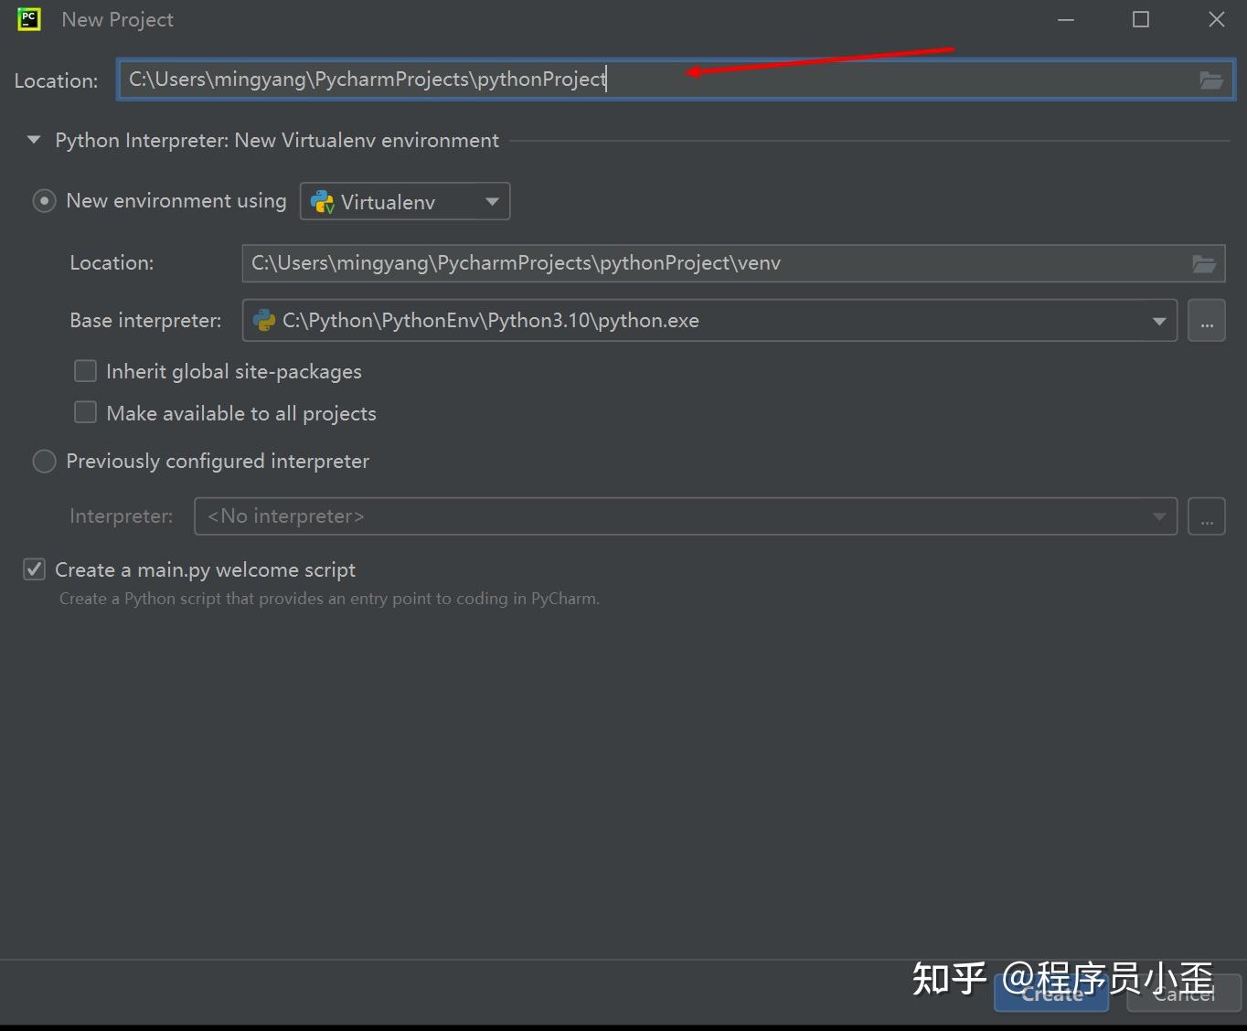Enable Make available to all projects
Viewport: 1247px width, 1031px height.
[85, 413]
